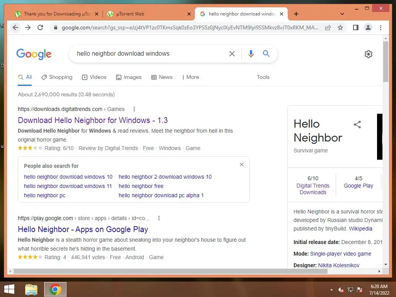Open search Tools options
Viewport: 396px width, 297px height.
[x=263, y=77]
